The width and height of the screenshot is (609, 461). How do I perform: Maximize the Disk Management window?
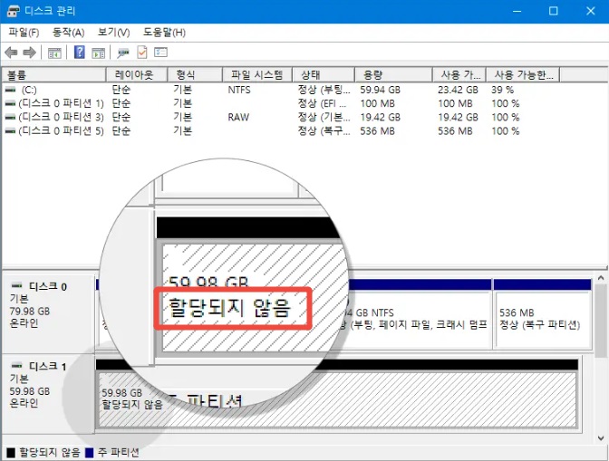pyautogui.click(x=554, y=11)
